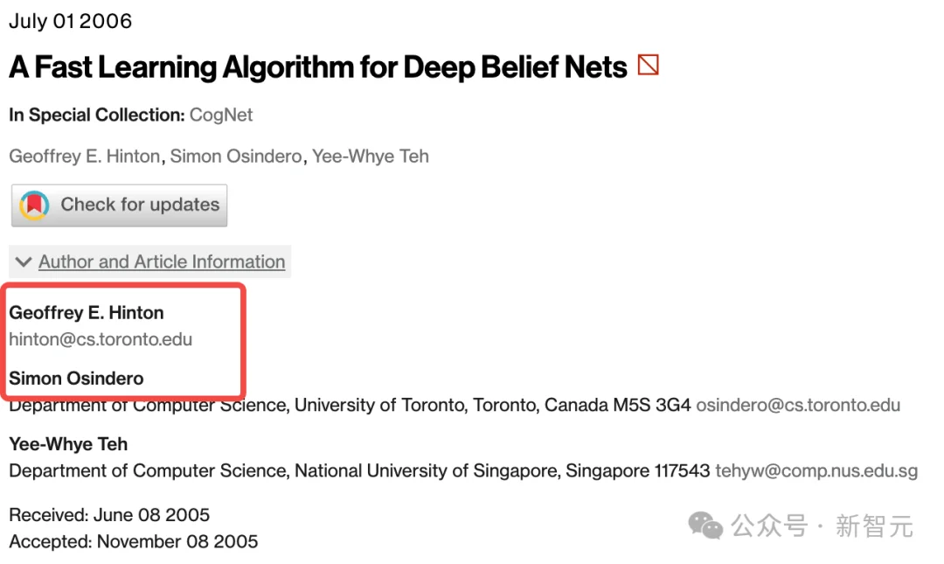Click the WeChat logo watermark
This screenshot has height=564, width=944.
tap(705, 525)
